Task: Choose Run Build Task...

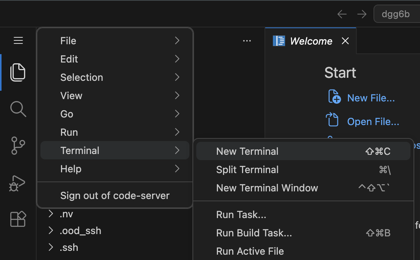Action: coord(303,233)
